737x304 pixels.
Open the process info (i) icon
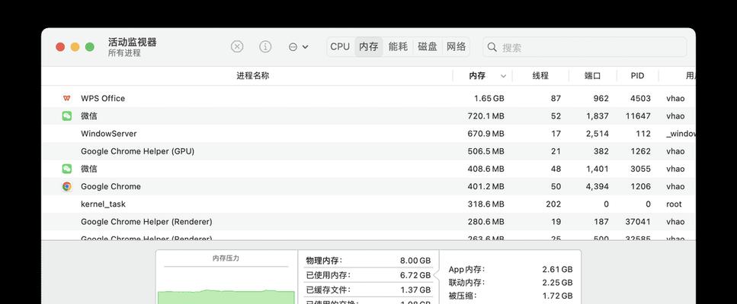(265, 47)
